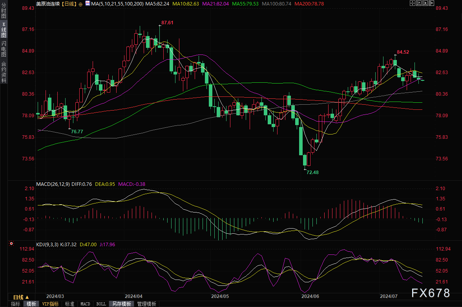Click the DIFF:0.76 readout
This screenshot has width=462, height=307.
[x=82, y=184]
